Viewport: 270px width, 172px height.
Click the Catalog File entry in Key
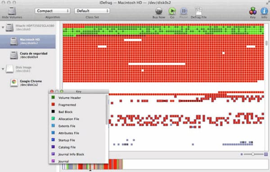67,147
